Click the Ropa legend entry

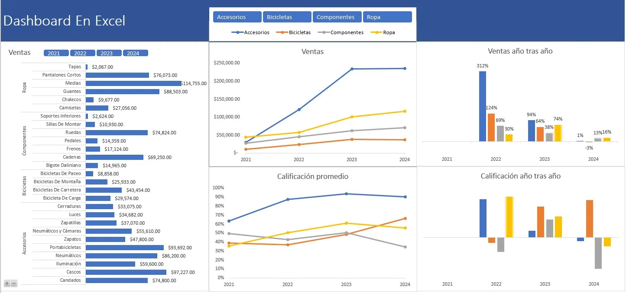(x=383, y=32)
